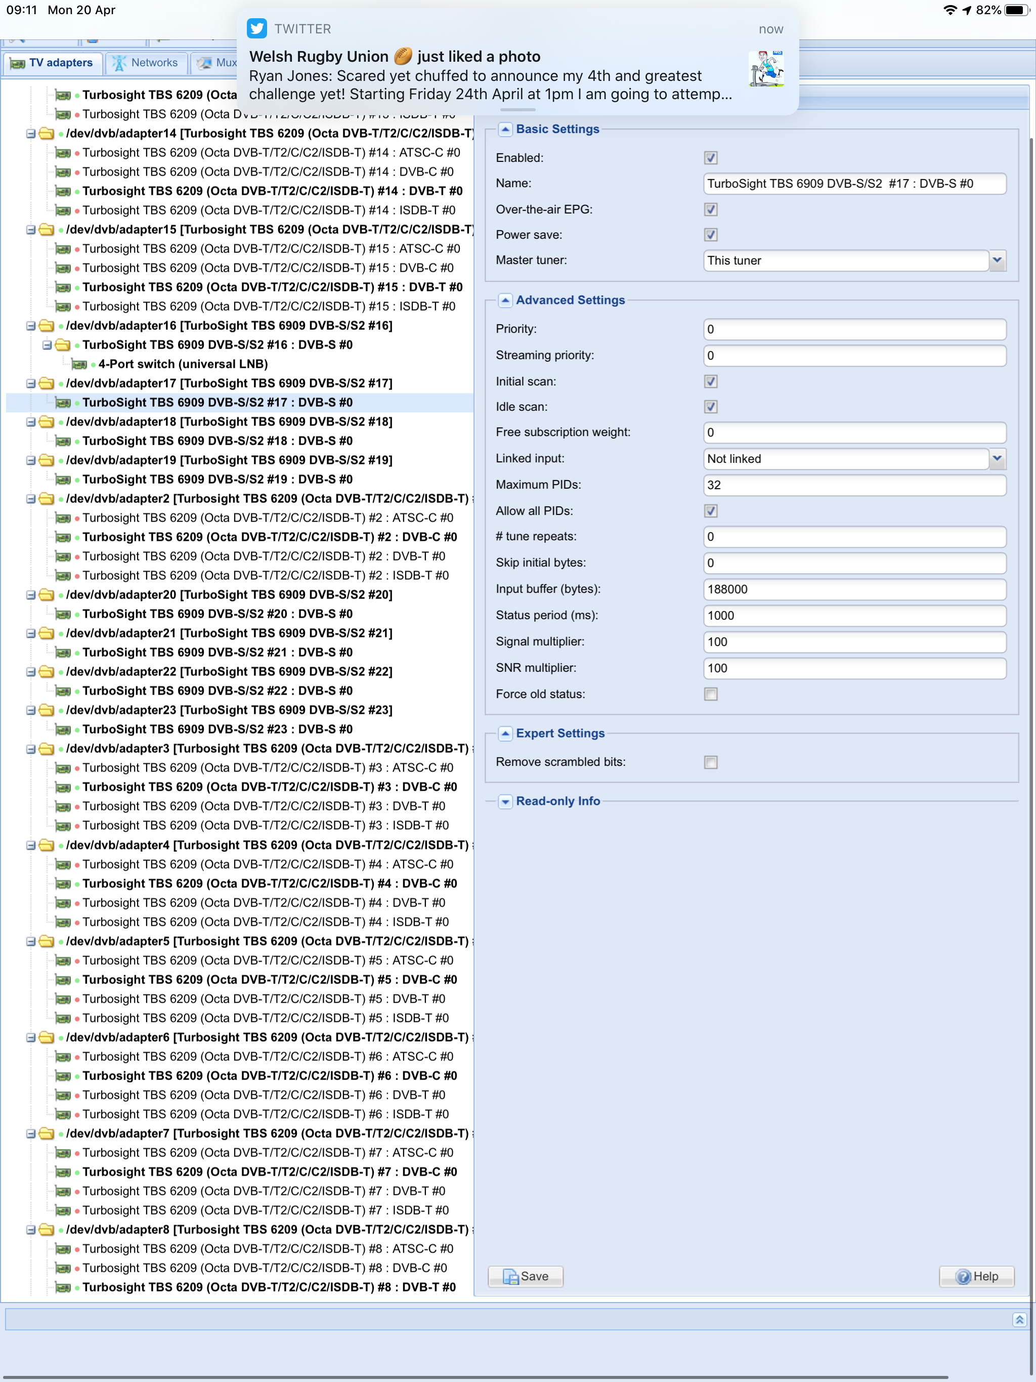Click the Signal multiplier field
Viewport: 1036px width, 1382px height.
[854, 641]
